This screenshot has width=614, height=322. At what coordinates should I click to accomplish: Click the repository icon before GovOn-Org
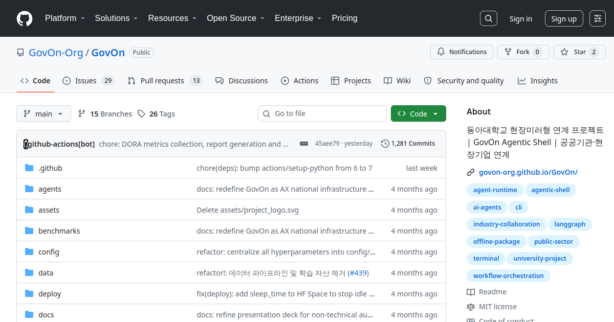pyautogui.click(x=20, y=53)
